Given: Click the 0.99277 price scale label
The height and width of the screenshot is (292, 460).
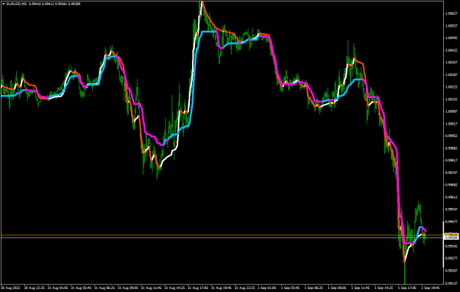Looking at the screenshot, I should coord(451,258).
